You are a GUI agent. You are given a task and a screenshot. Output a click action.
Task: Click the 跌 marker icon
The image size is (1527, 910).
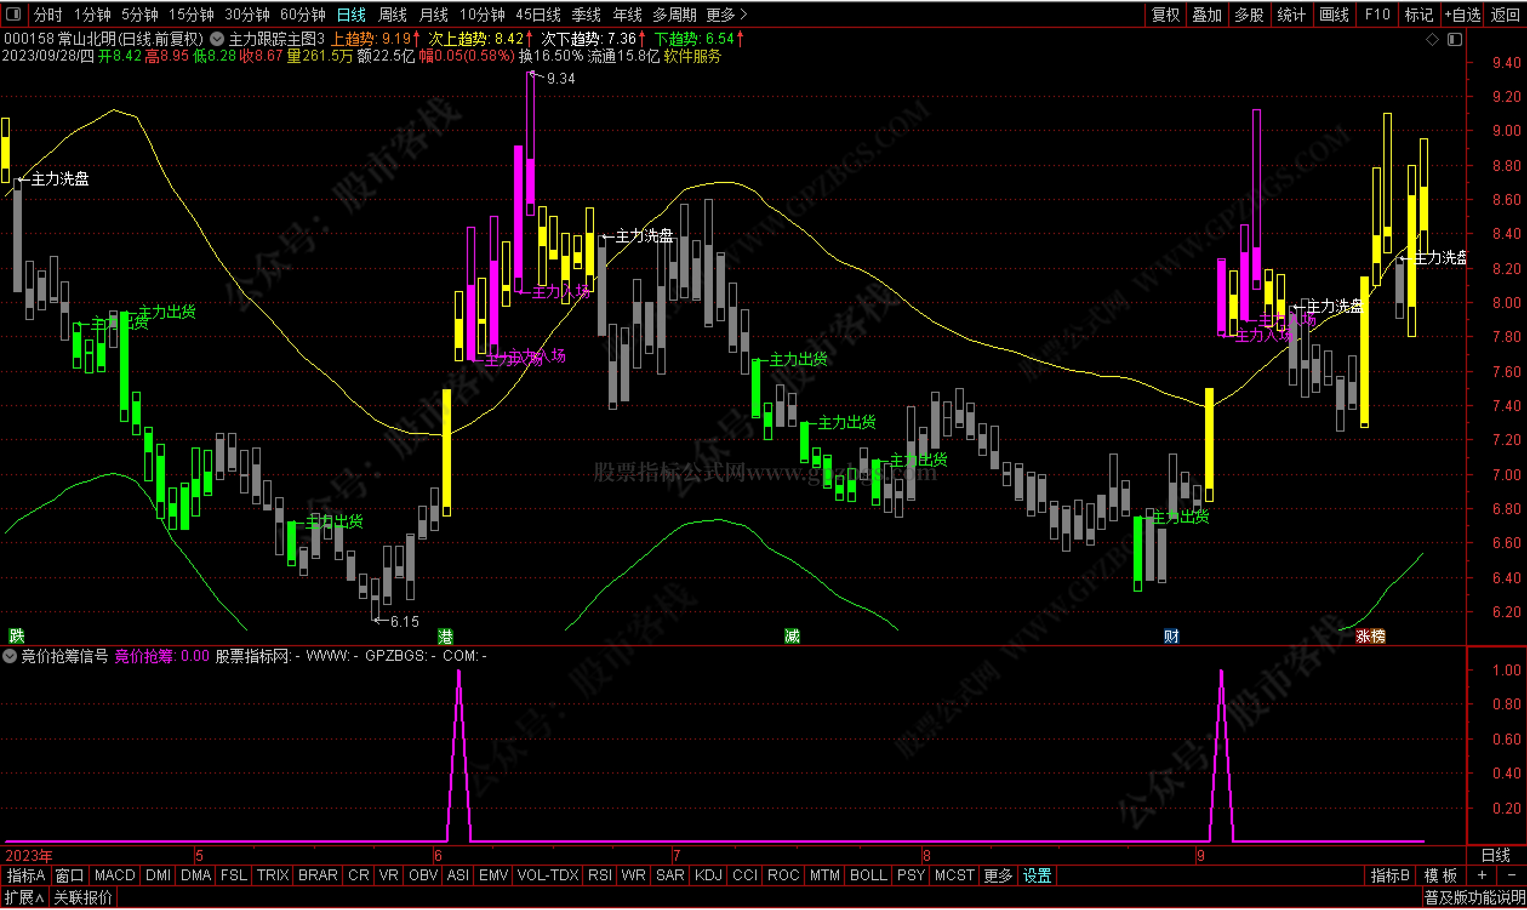[x=16, y=637]
